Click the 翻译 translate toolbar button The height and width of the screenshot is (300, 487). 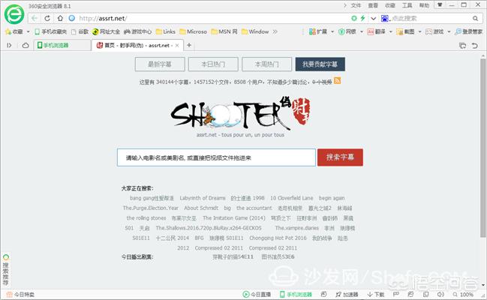tap(376, 31)
